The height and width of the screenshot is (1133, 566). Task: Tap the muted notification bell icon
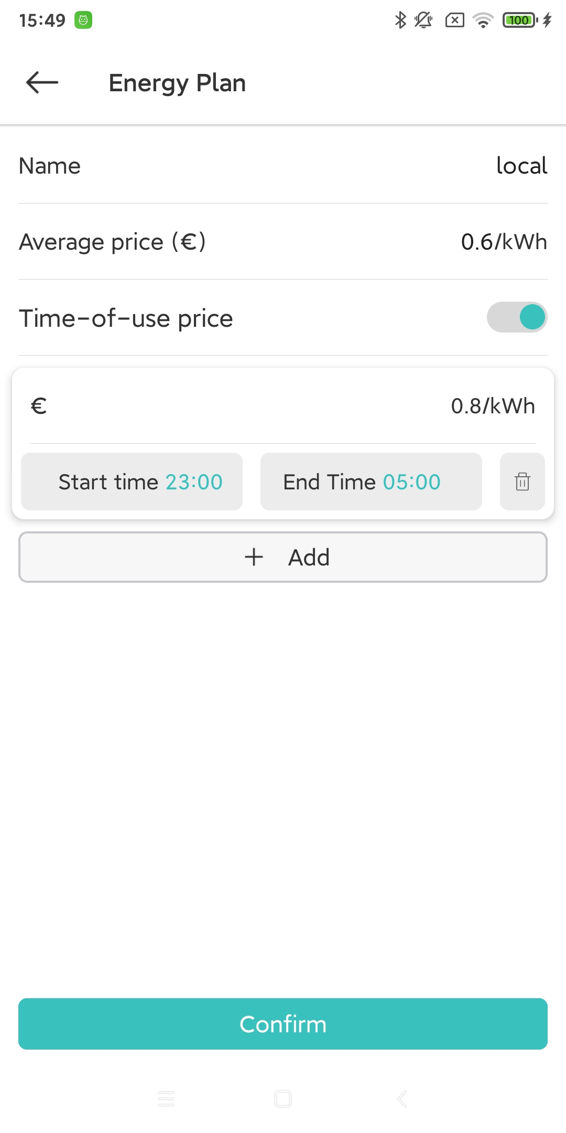click(423, 20)
